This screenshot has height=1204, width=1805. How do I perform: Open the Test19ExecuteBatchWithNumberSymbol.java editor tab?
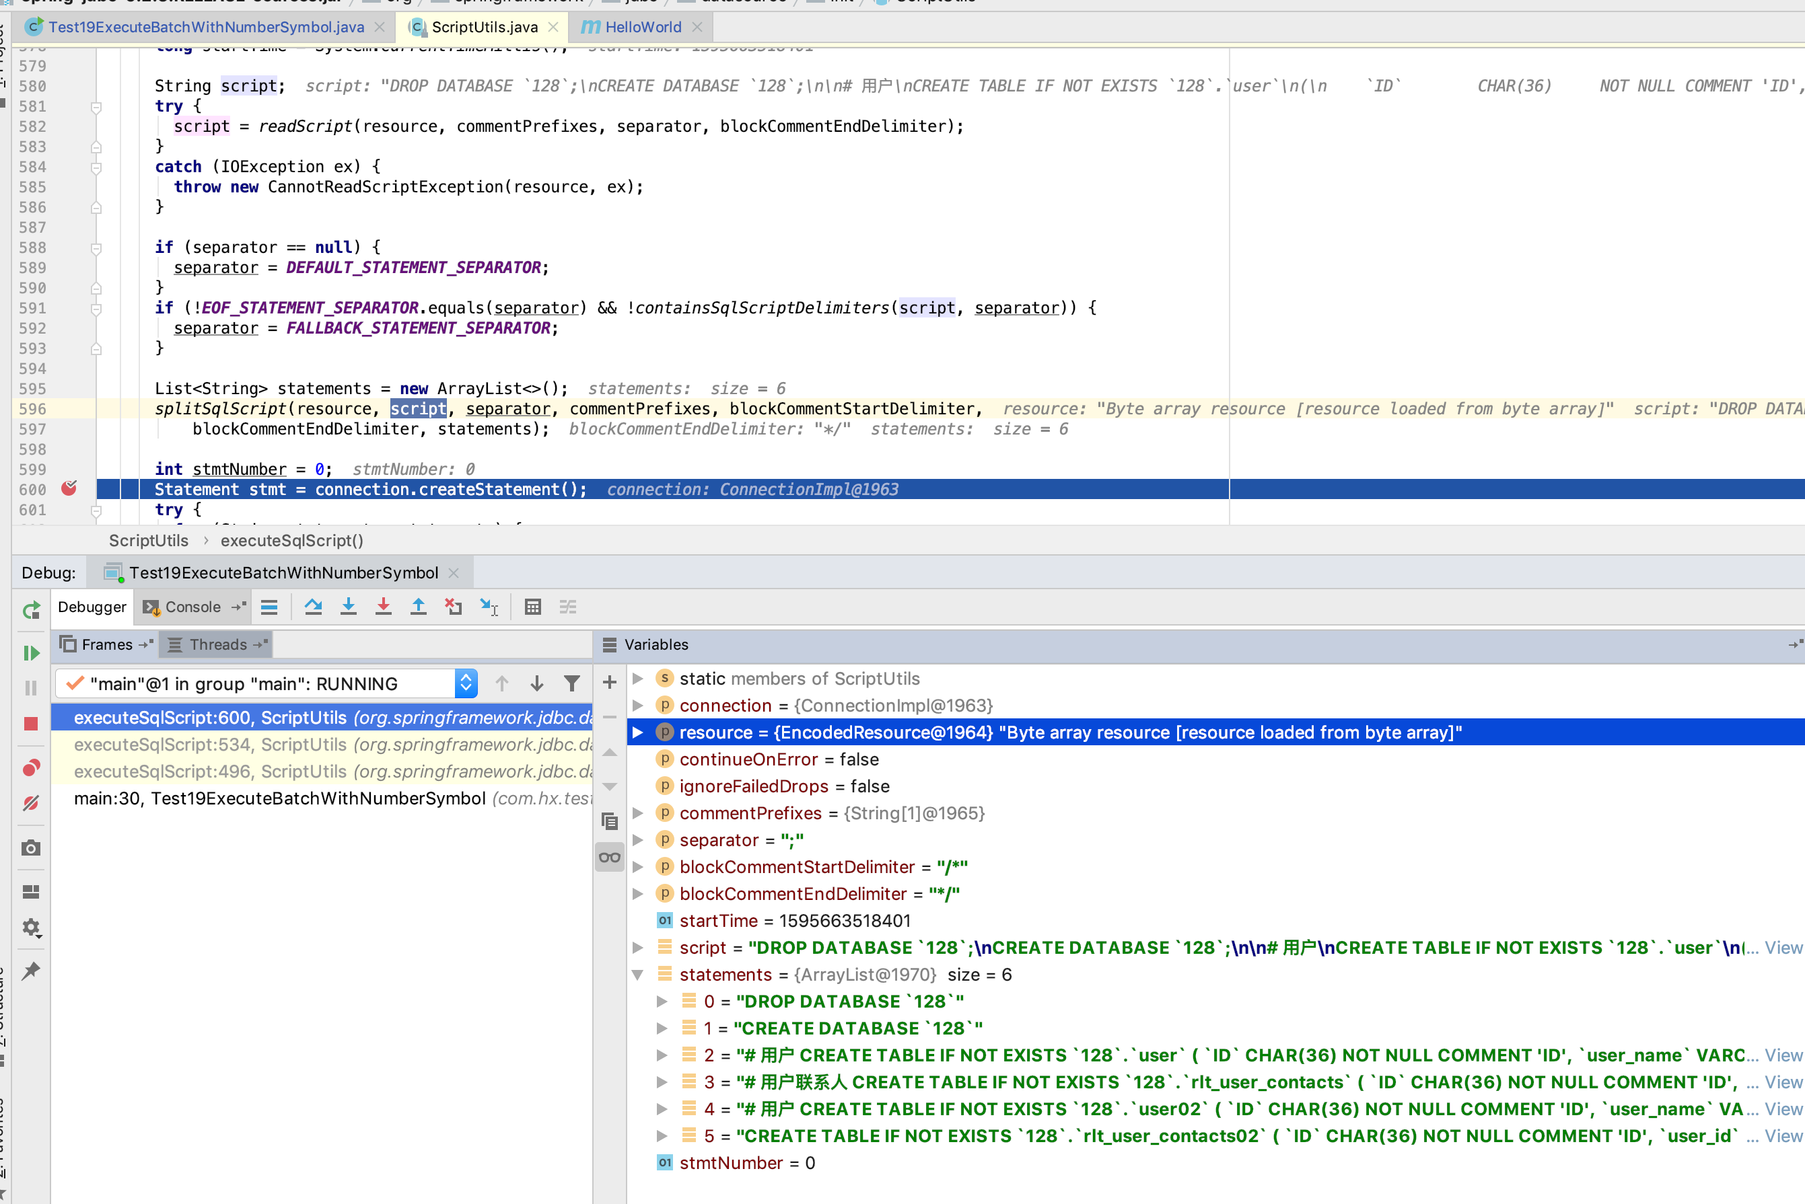[x=206, y=27]
